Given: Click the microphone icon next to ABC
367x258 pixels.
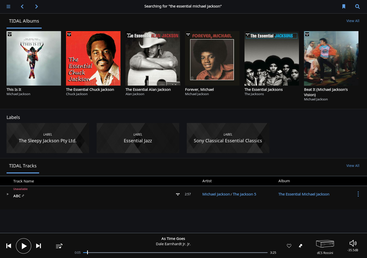Looking at the screenshot, I should (x=23, y=196).
